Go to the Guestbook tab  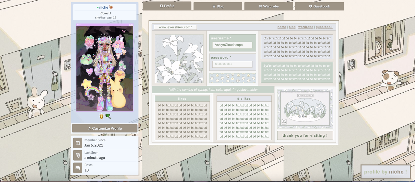coord(319,6)
